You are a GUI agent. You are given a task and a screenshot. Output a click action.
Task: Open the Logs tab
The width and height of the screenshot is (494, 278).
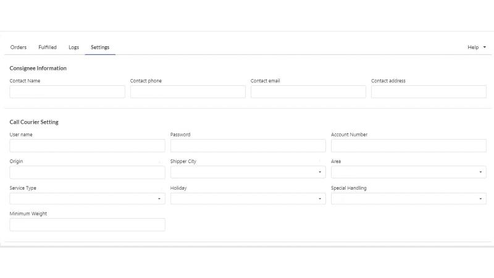73,48
